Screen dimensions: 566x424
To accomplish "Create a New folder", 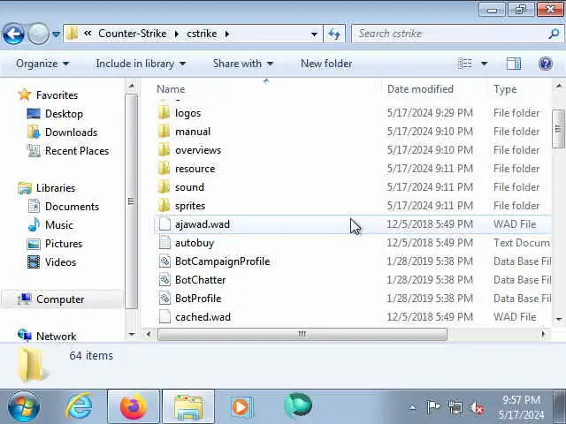I will click(x=326, y=64).
